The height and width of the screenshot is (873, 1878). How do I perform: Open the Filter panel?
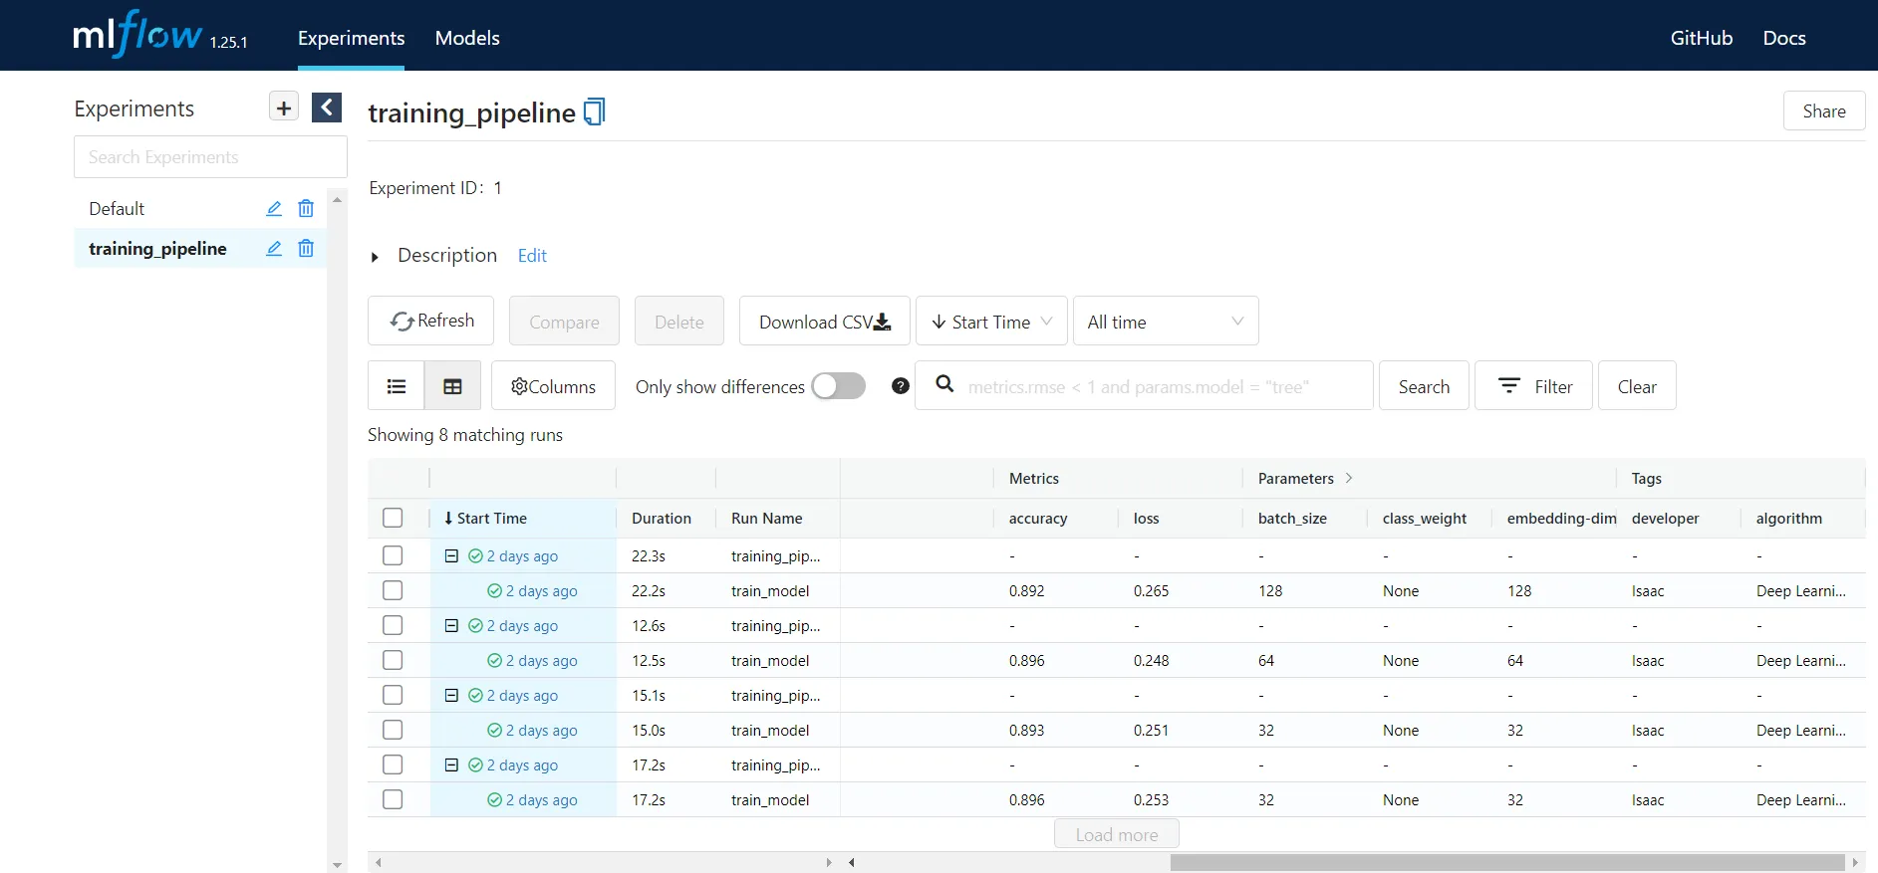1533,386
